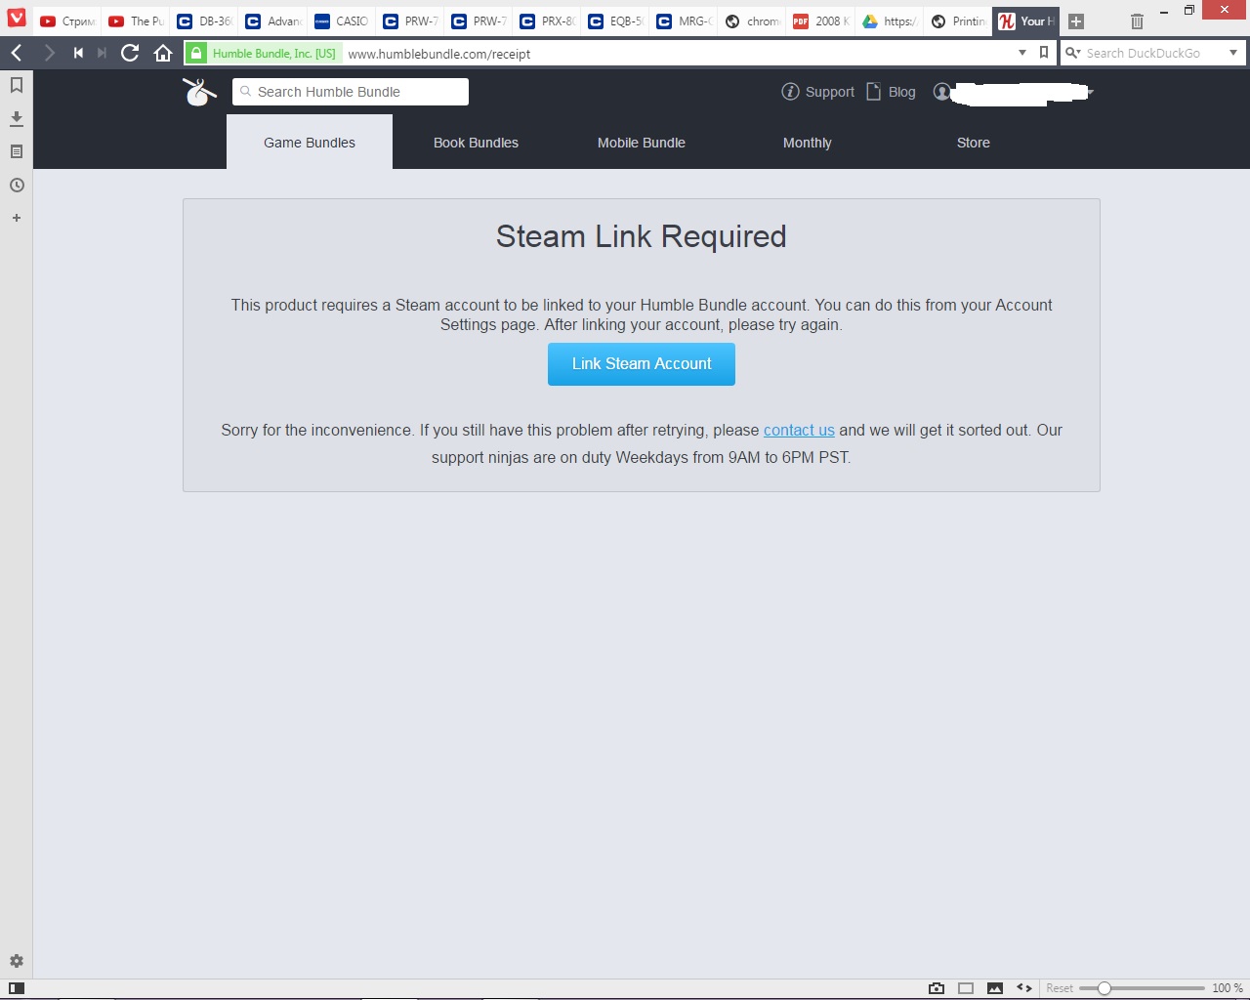Viewport: 1250px width, 1000px height.
Task: Switch to the Printing browser tab
Action: [957, 21]
